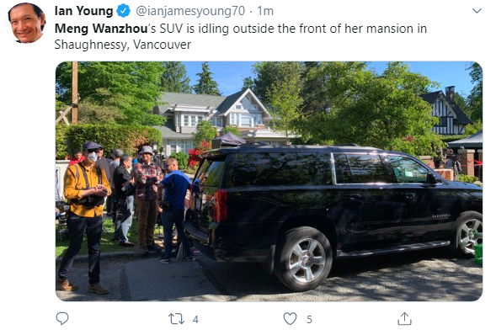Click the bold Meng Wanzhou text

pyautogui.click(x=101, y=29)
